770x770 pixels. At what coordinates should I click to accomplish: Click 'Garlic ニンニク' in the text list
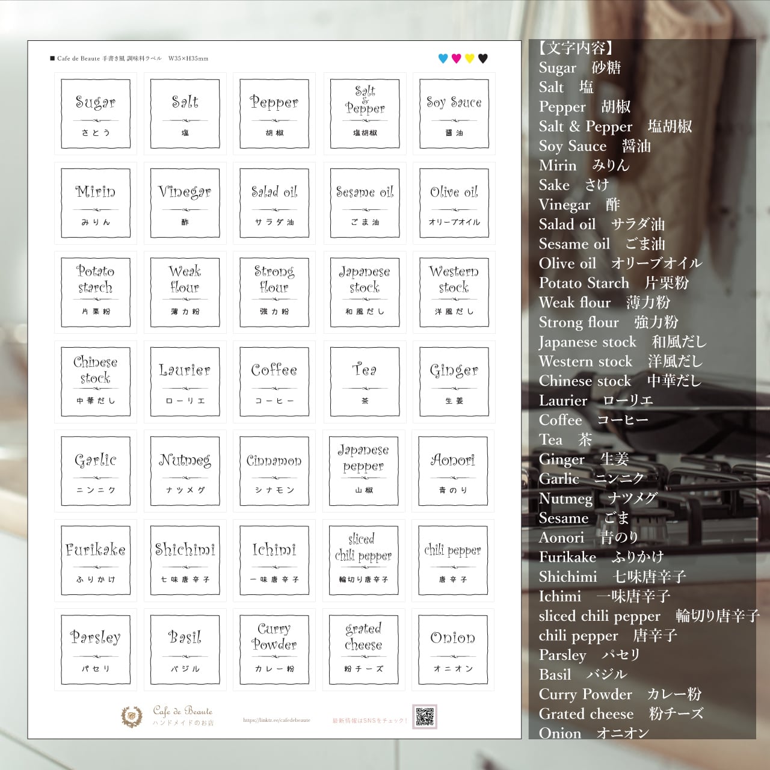tap(592, 478)
